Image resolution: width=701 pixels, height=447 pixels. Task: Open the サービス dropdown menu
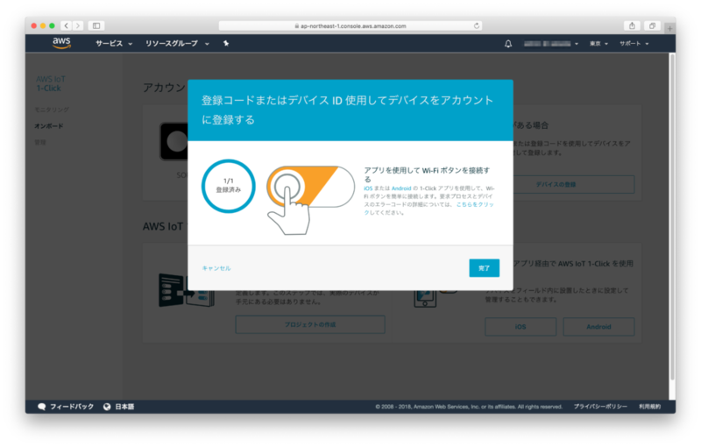point(114,43)
